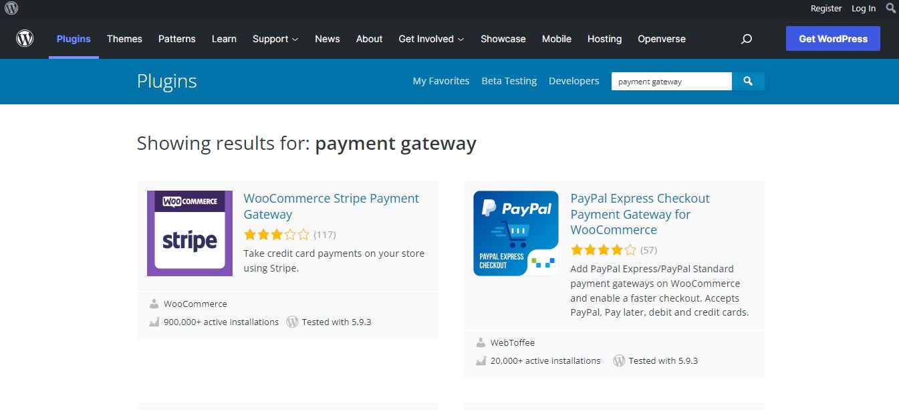Open the Get Involved dropdown
Image resolution: width=899 pixels, height=410 pixels.
[431, 39]
